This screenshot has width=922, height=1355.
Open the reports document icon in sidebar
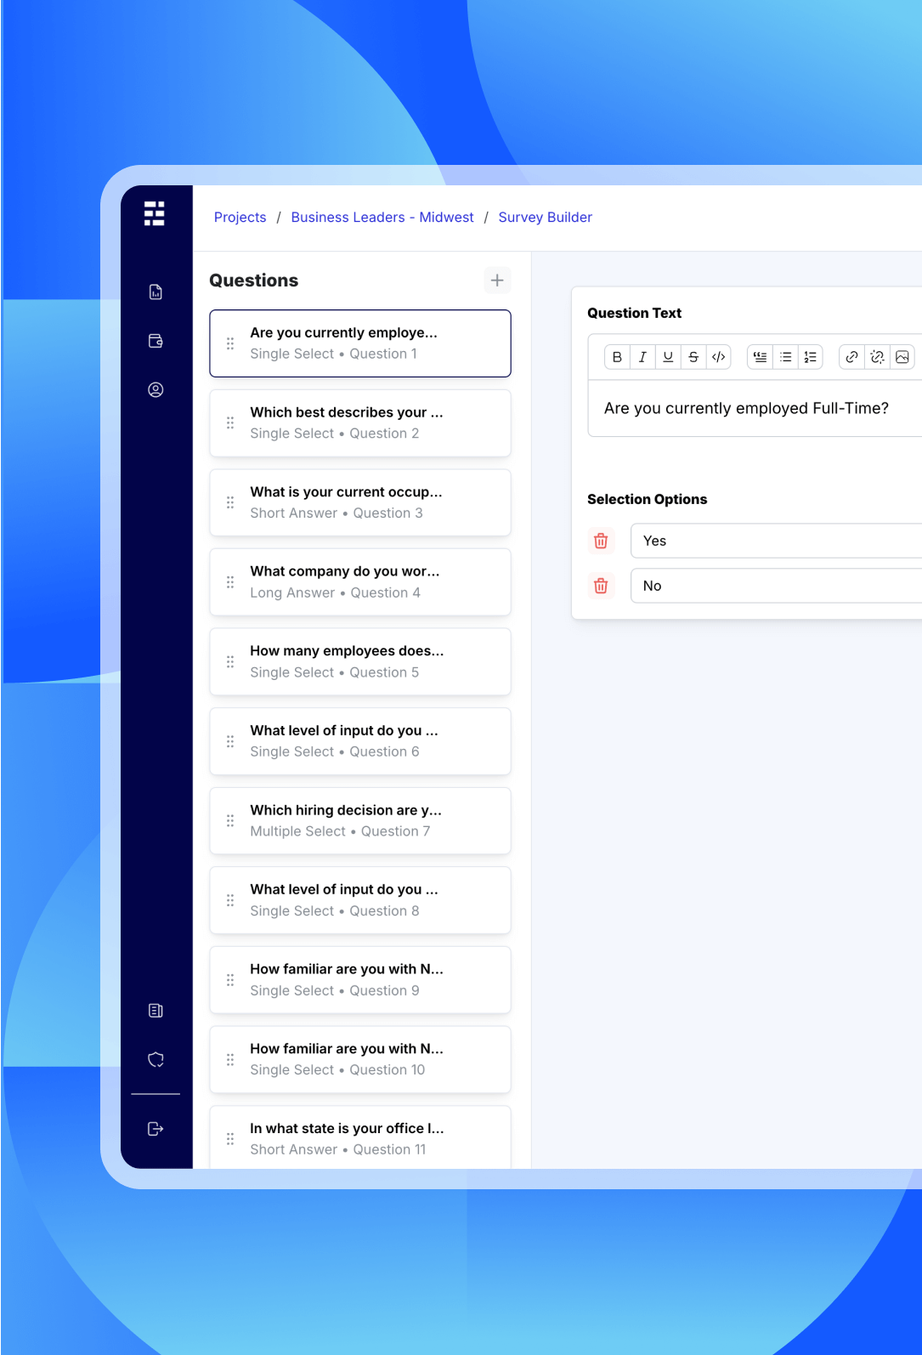pyautogui.click(x=156, y=292)
